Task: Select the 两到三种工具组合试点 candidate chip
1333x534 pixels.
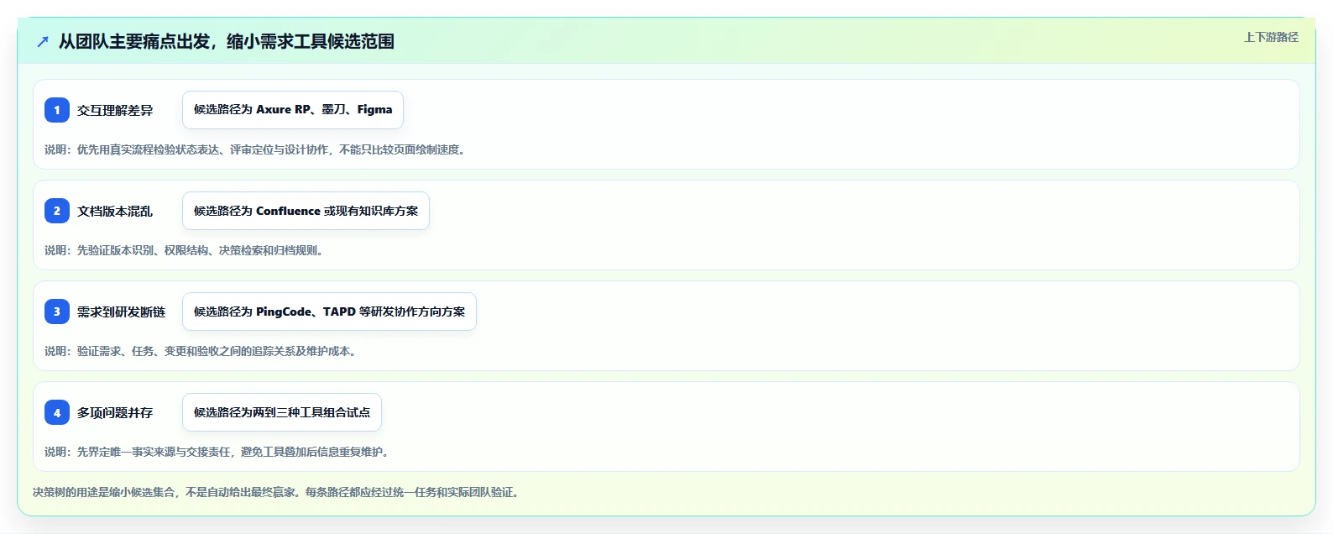Action: pos(282,412)
